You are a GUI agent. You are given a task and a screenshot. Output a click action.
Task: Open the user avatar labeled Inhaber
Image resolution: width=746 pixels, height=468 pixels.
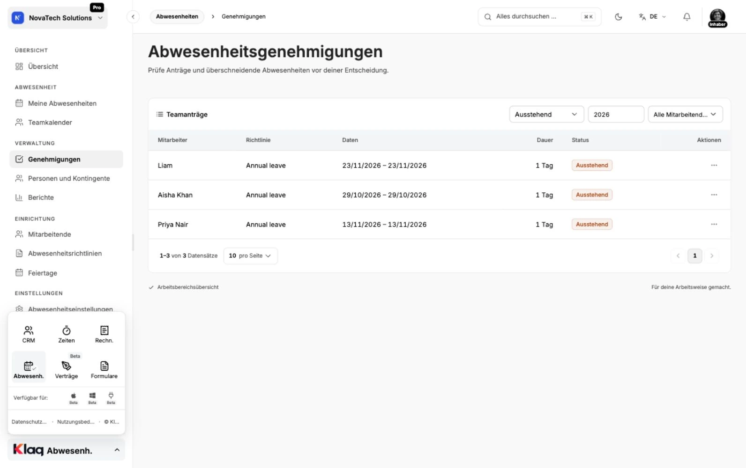click(717, 18)
